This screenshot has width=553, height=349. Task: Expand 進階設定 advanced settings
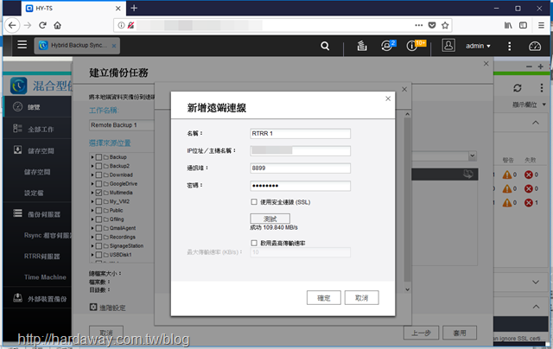107,308
